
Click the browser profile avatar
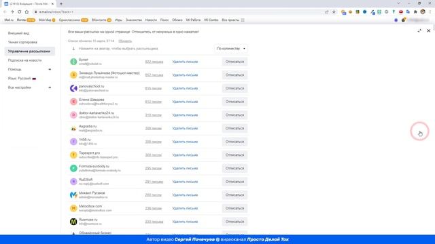pos(423,12)
